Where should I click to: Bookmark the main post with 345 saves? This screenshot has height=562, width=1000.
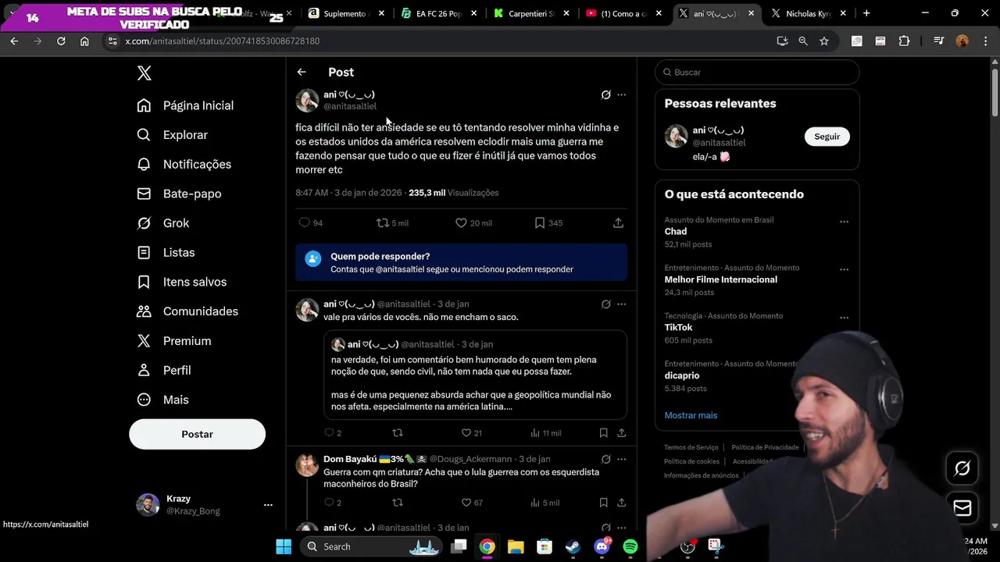pos(548,223)
